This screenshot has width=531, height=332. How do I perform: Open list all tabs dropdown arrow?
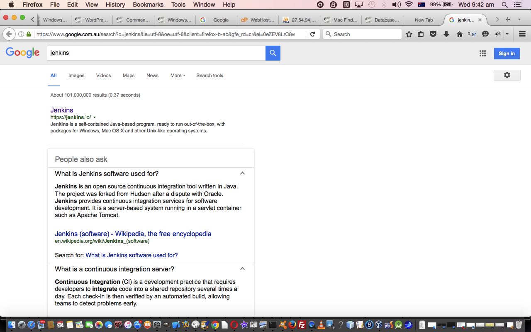[519, 20]
